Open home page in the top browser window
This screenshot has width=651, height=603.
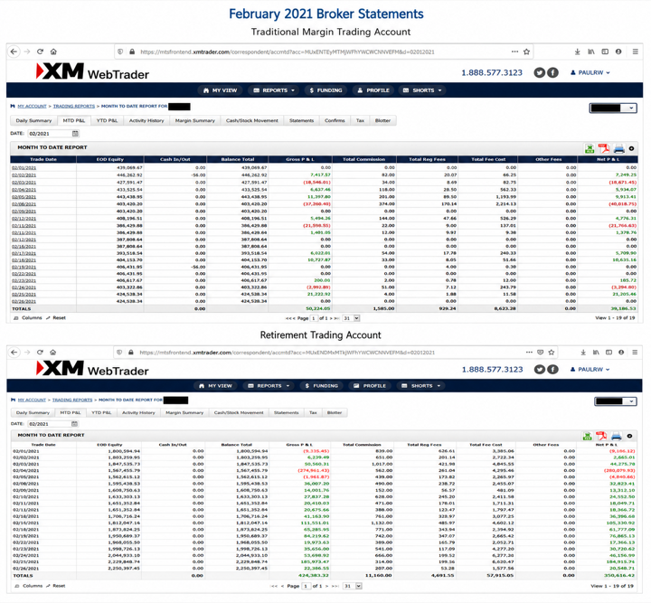pos(53,52)
